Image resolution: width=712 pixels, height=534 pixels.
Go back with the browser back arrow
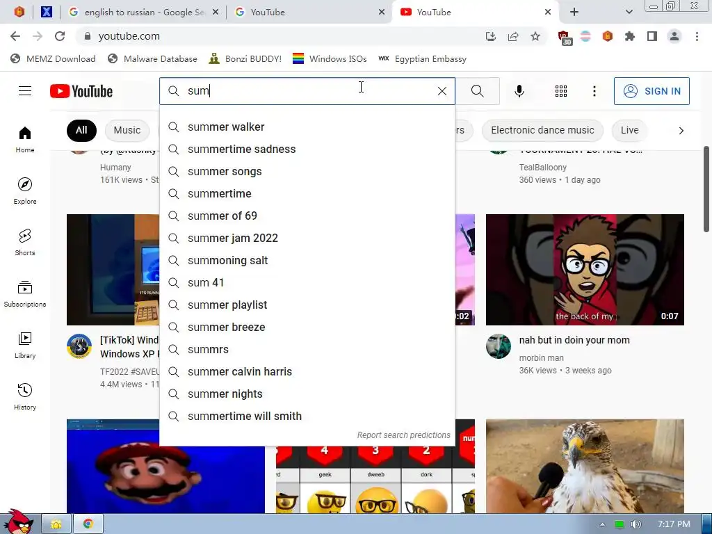15,36
